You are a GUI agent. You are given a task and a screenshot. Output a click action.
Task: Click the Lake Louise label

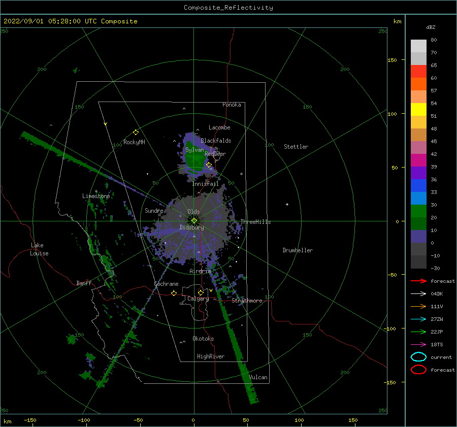[x=39, y=249]
